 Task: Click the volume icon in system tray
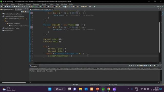coord(145,89)
